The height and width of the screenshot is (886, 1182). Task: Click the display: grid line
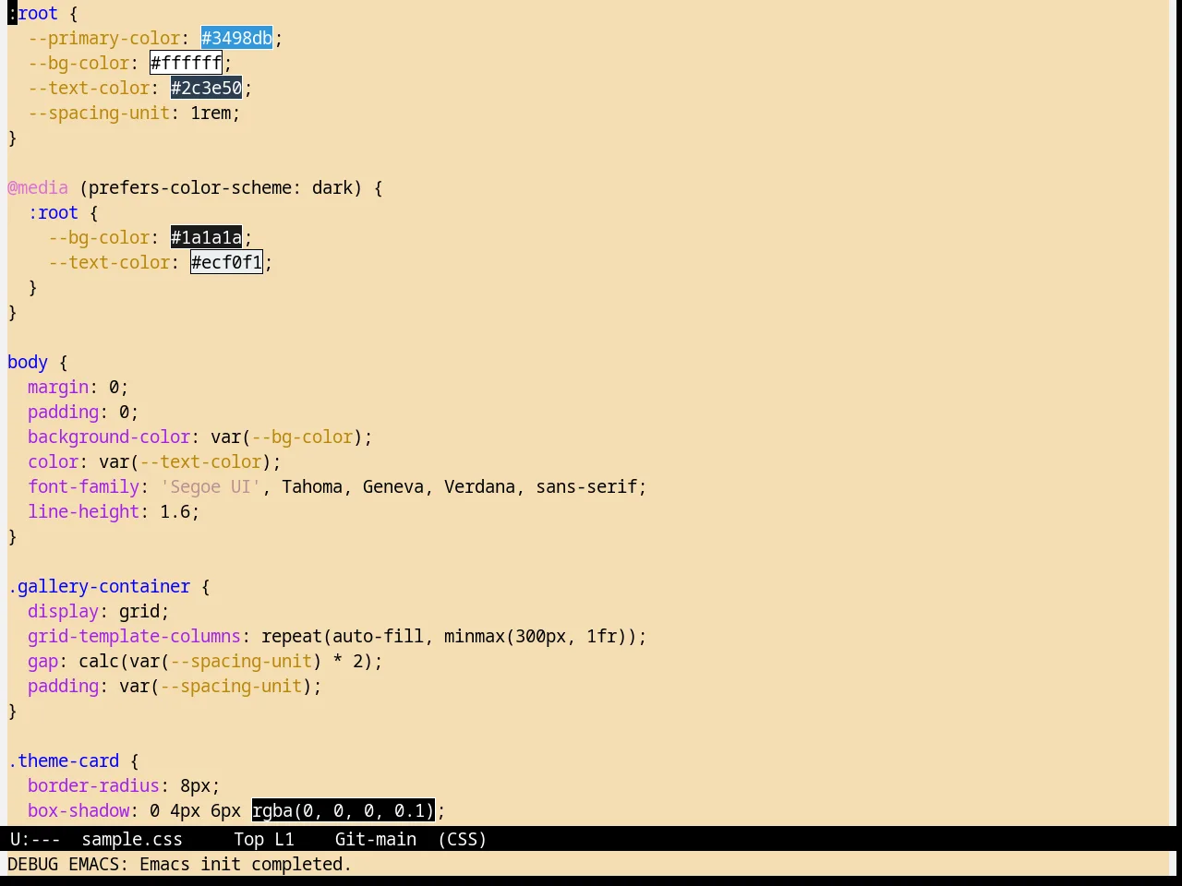(x=99, y=611)
